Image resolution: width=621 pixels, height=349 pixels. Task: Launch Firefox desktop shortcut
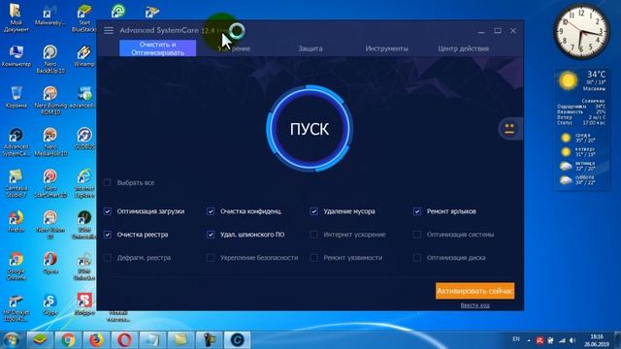click(x=16, y=221)
